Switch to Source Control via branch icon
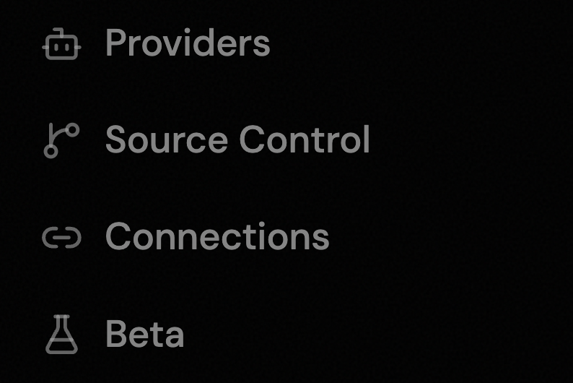Image resolution: width=573 pixels, height=383 pixels. [61, 140]
